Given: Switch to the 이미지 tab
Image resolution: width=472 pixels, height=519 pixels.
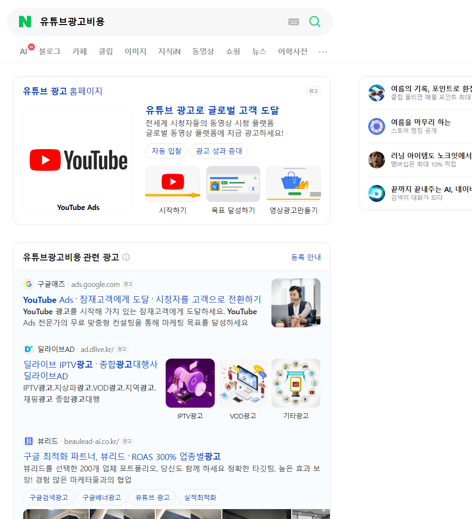Looking at the screenshot, I should [135, 51].
